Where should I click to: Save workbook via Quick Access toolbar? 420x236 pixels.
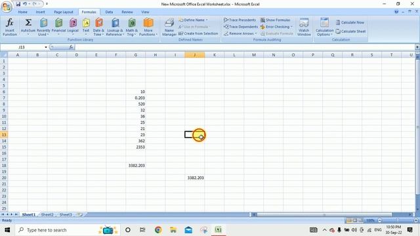18,4
